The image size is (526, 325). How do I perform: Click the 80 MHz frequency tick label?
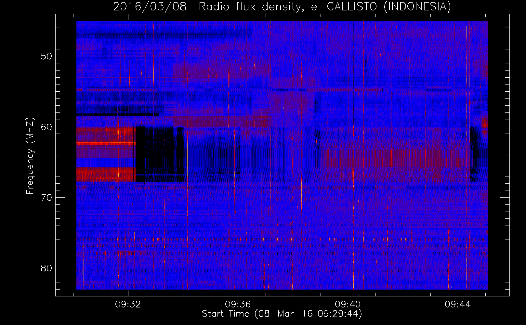coord(46,268)
